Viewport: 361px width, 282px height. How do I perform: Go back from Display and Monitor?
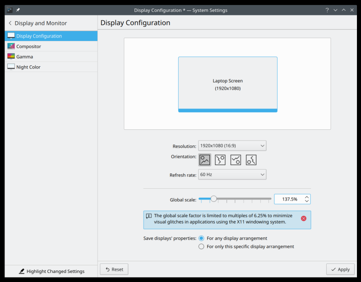[10, 23]
